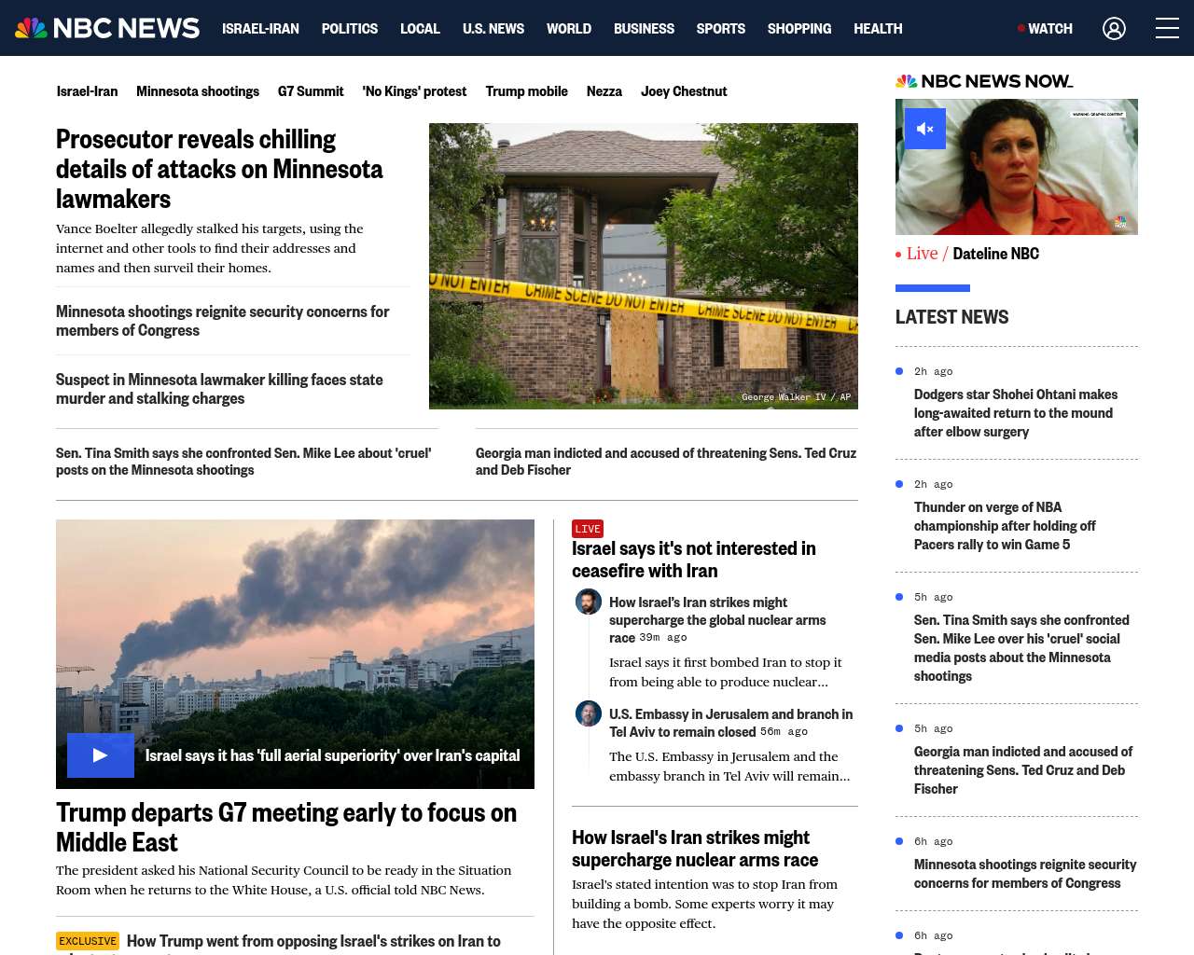Select the Trump mobile topic link

point(526,91)
